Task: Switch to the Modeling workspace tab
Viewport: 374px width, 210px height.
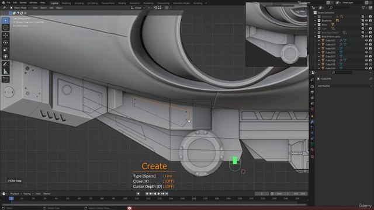Action: 66,3
